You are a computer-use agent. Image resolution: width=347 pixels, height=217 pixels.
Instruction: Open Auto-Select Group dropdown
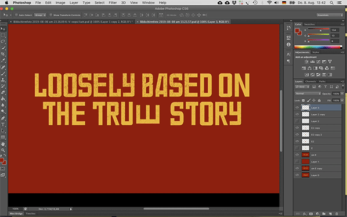[x=40, y=15]
